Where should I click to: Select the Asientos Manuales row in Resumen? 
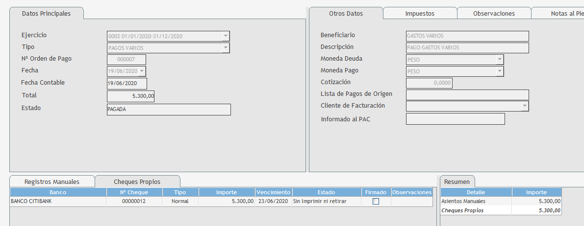point(476,201)
